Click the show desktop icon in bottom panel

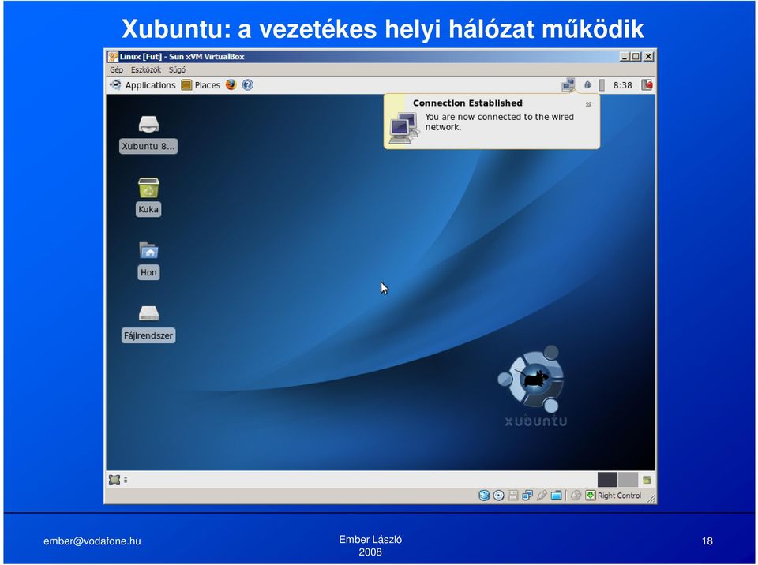point(114,480)
